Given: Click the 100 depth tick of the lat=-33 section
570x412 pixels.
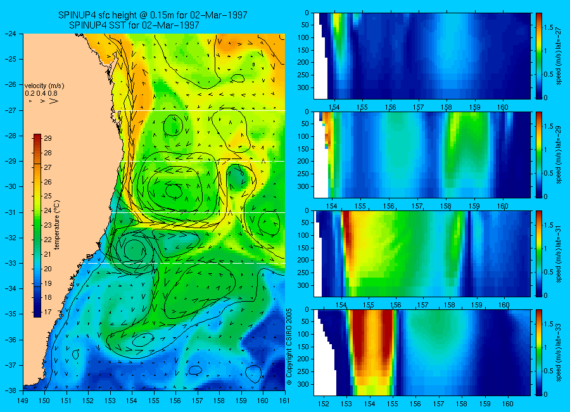Looking at the screenshot, I should (x=303, y=334).
